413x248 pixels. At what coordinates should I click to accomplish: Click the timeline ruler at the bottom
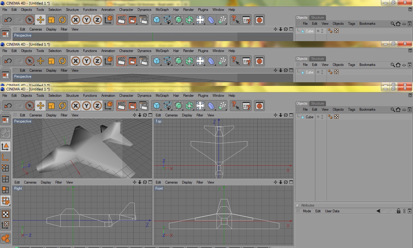(121, 247)
